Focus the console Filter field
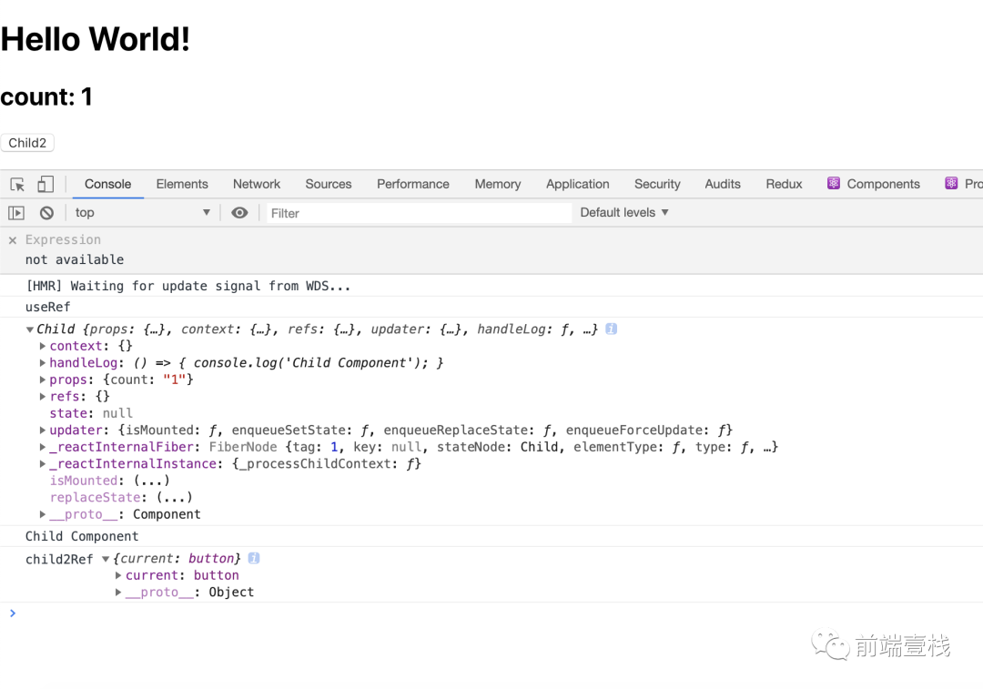This screenshot has height=689, width=983. (x=419, y=213)
